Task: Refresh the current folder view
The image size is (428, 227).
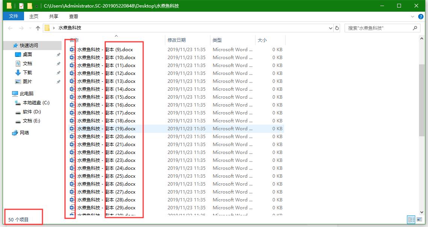Action: 337,28
